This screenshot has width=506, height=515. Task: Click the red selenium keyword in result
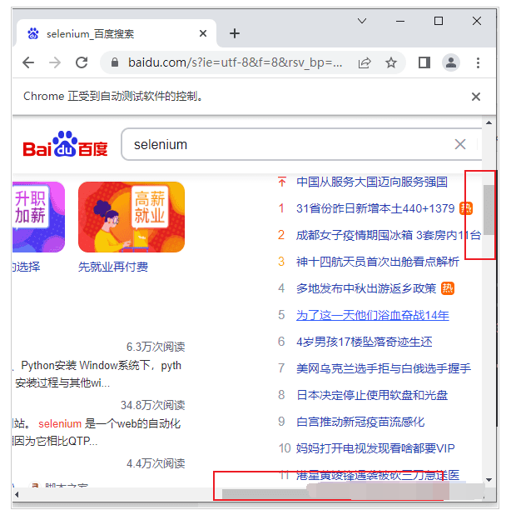[60, 423]
